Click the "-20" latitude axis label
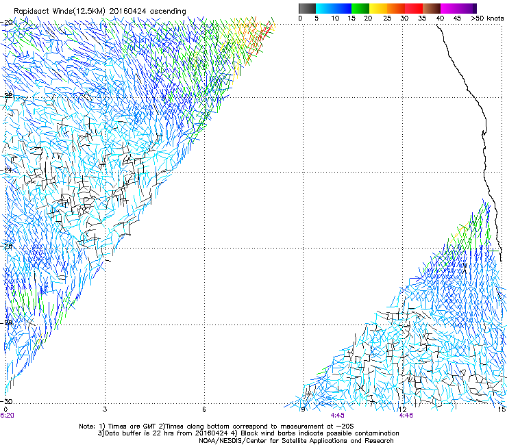The width and height of the screenshot is (507, 445). coord(6,23)
